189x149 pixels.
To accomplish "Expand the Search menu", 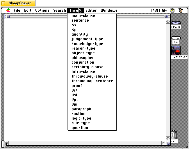I will pyautogui.click(x=60, y=10).
